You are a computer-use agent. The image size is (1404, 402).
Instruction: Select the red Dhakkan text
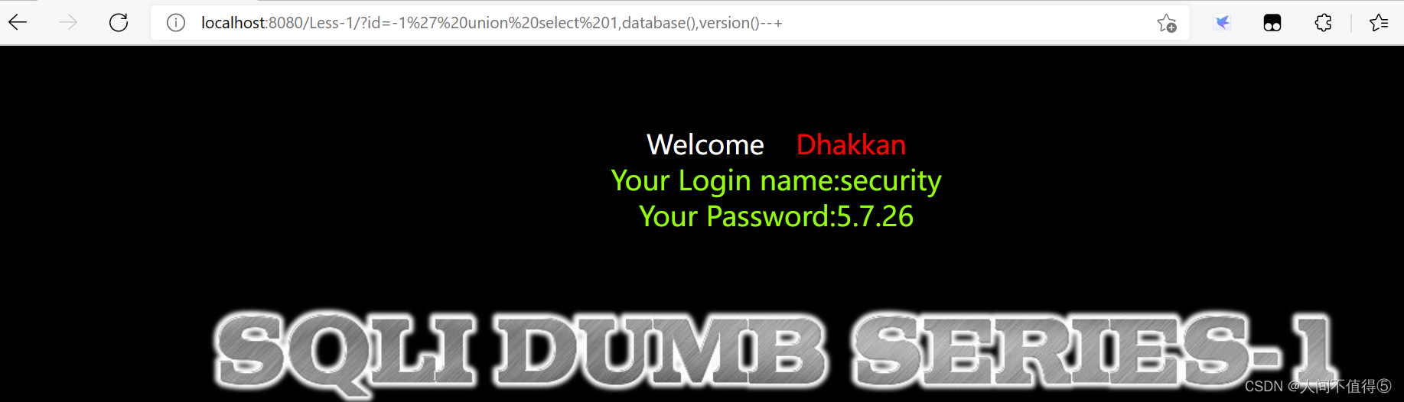[x=851, y=144]
